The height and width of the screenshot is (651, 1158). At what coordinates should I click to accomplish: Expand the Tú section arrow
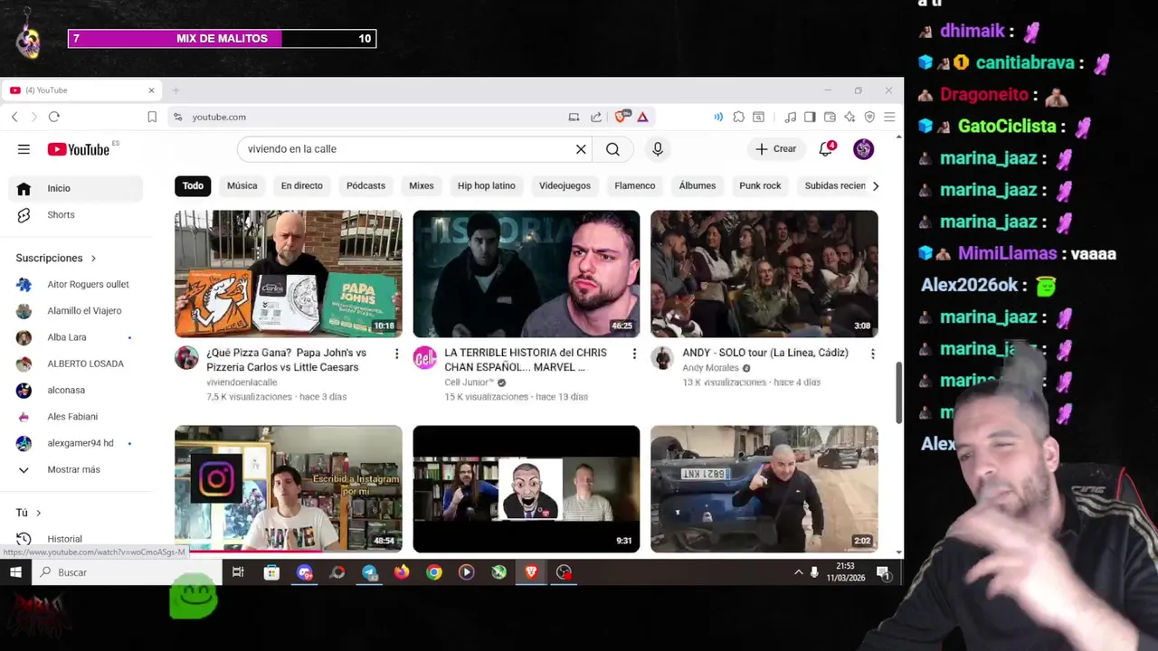[38, 513]
